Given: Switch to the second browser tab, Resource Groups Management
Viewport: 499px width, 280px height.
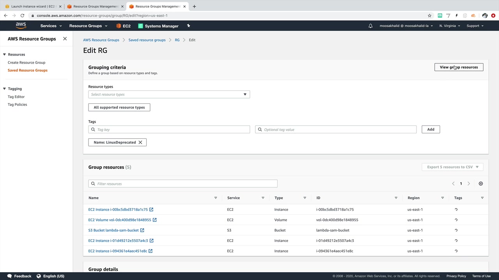Looking at the screenshot, I should point(95,6).
